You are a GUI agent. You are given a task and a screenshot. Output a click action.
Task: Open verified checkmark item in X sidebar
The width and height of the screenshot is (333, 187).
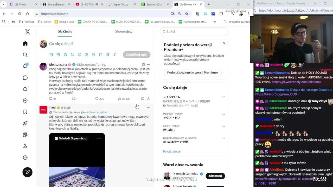point(25,101)
